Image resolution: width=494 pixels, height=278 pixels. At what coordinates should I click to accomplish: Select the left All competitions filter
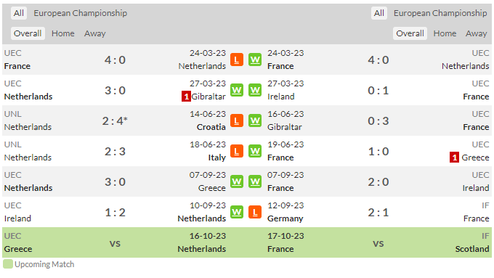pyautogui.click(x=19, y=13)
